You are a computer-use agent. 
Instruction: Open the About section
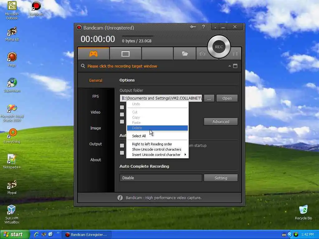pyautogui.click(x=96, y=160)
